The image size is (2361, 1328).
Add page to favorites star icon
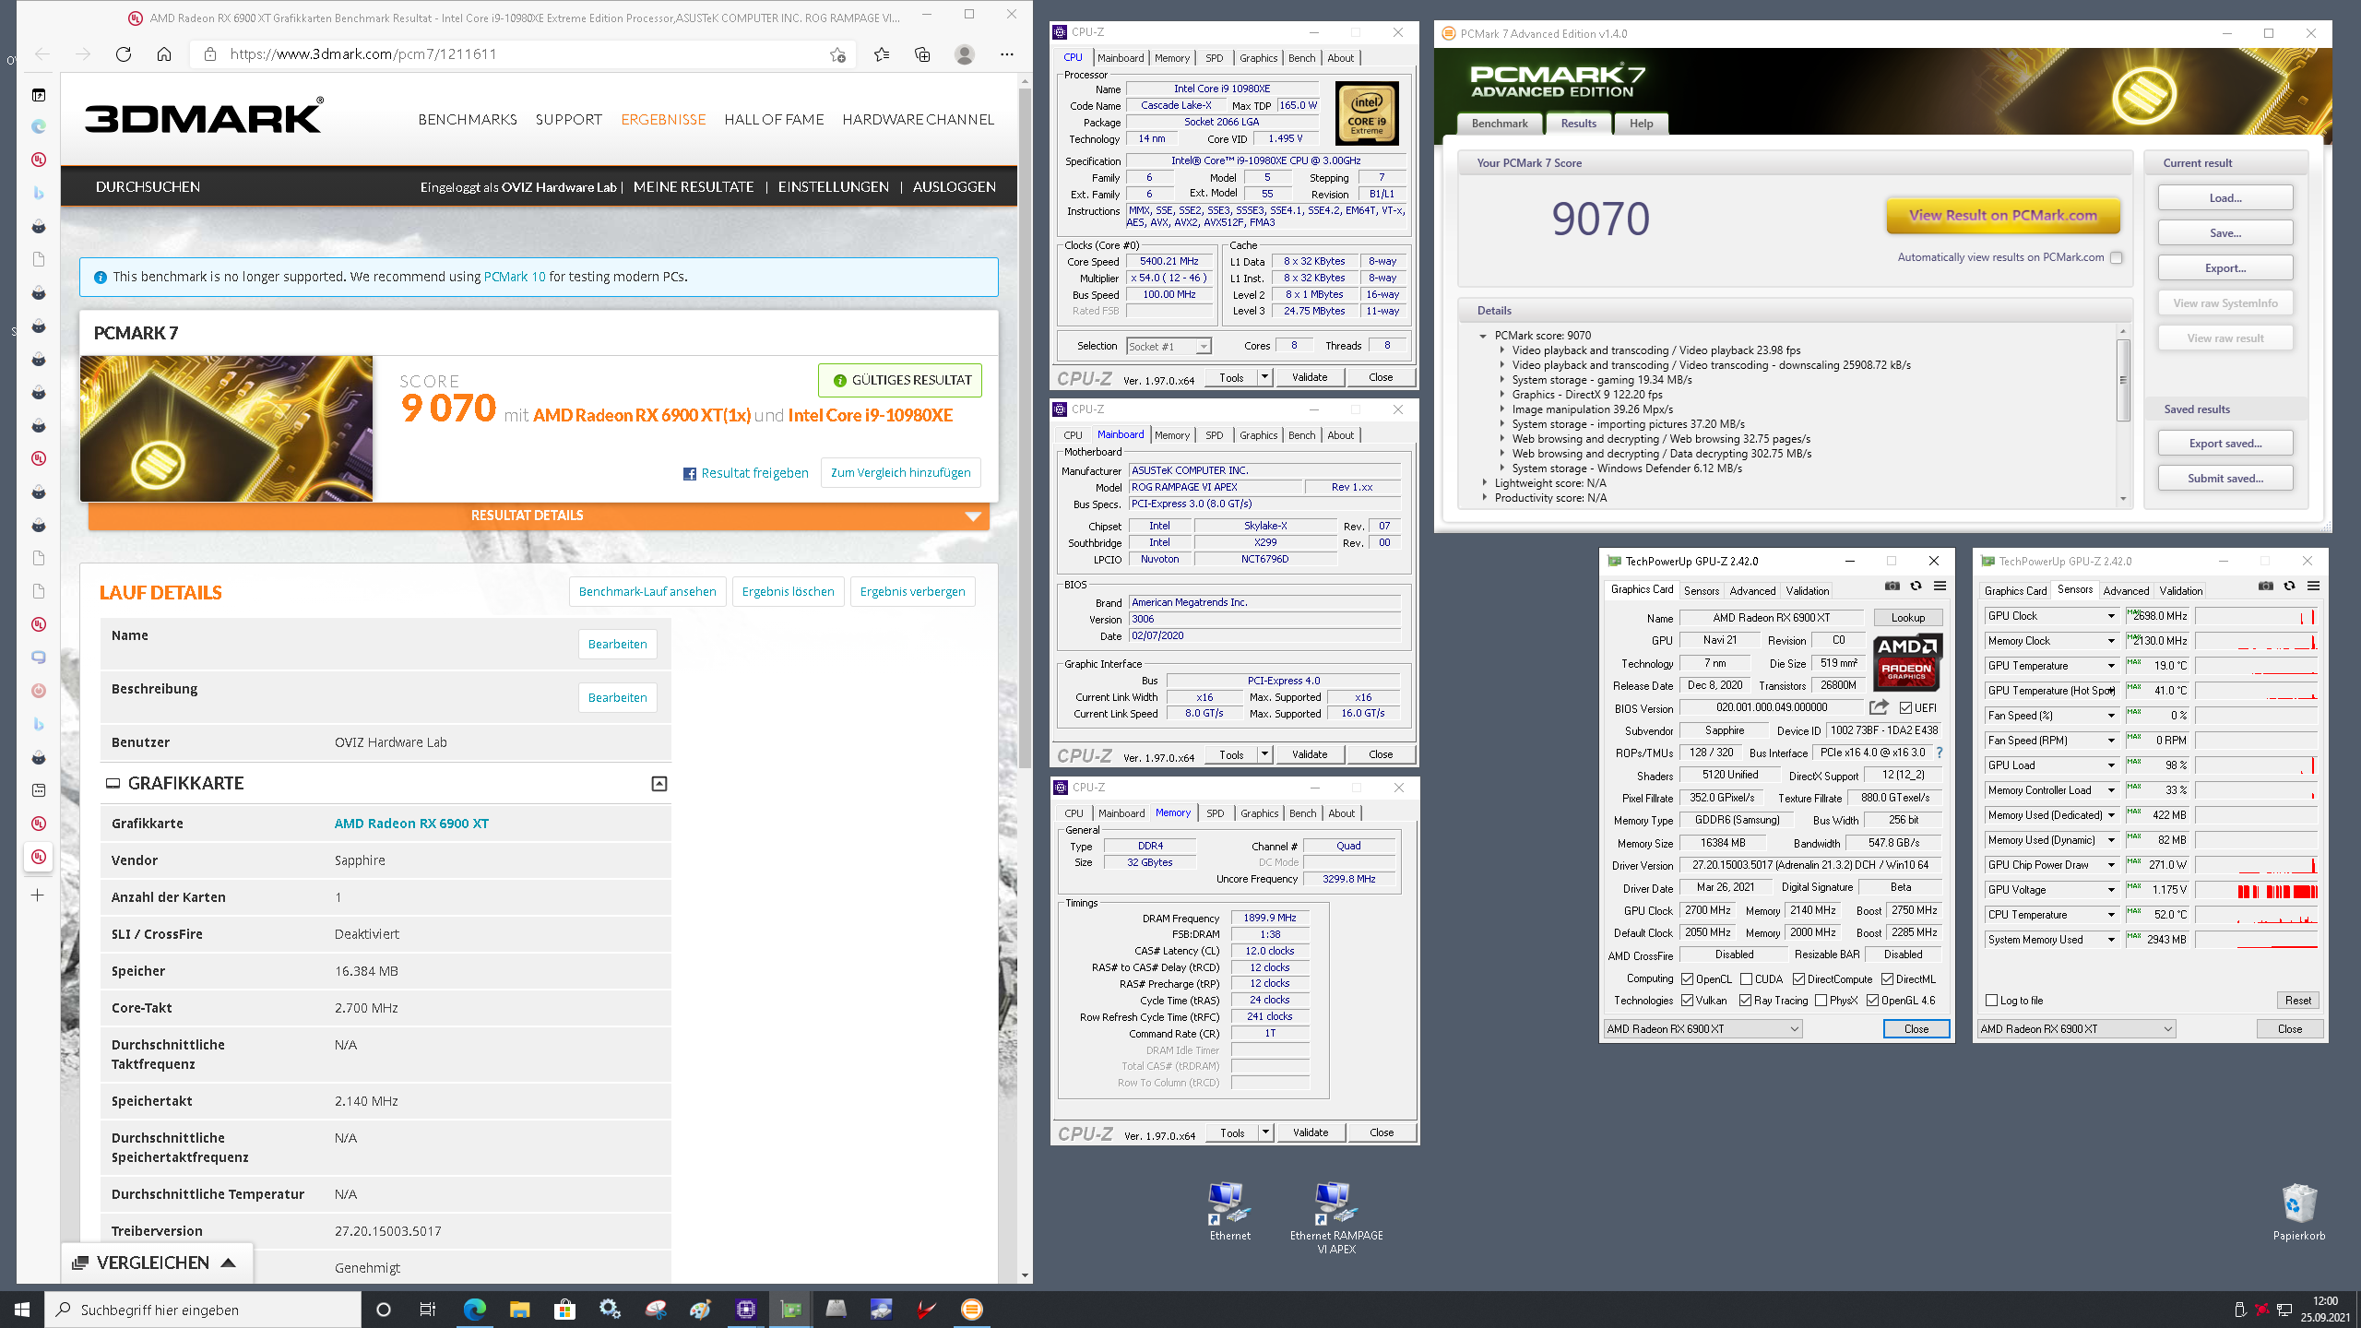[837, 54]
